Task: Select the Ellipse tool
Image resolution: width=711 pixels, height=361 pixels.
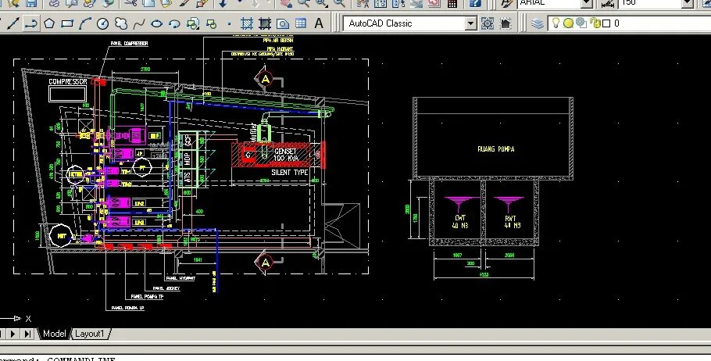Action: tap(156, 23)
